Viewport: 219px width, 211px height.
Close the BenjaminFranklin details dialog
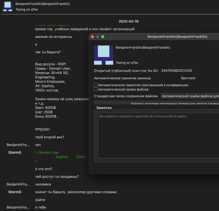click(x=92, y=37)
